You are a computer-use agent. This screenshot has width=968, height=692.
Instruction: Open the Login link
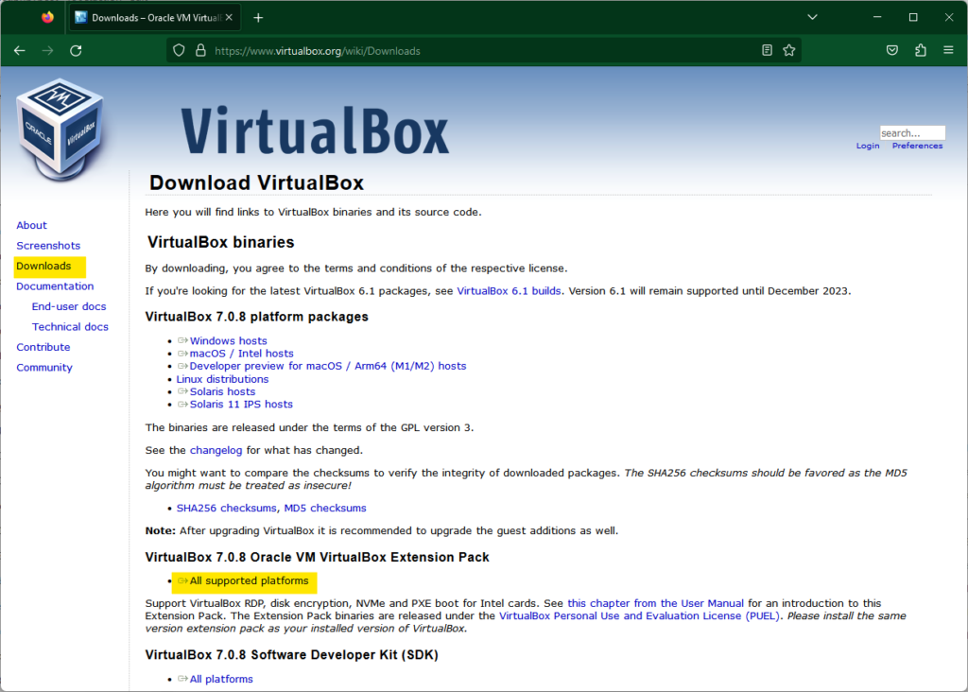click(x=868, y=146)
